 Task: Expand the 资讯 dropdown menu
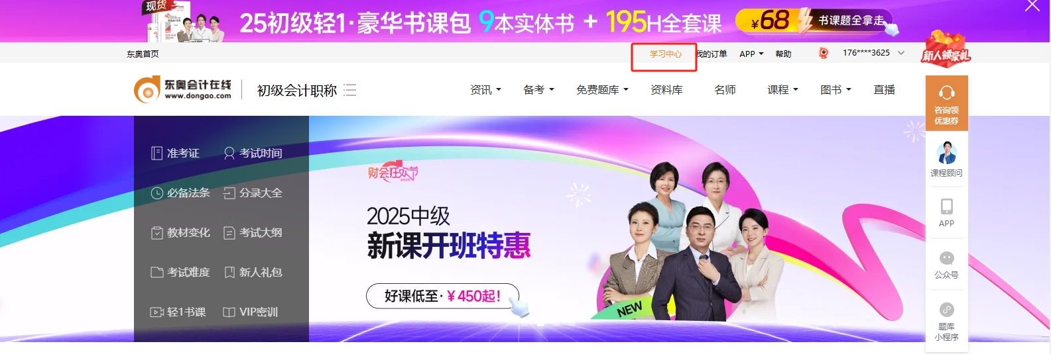(x=485, y=90)
